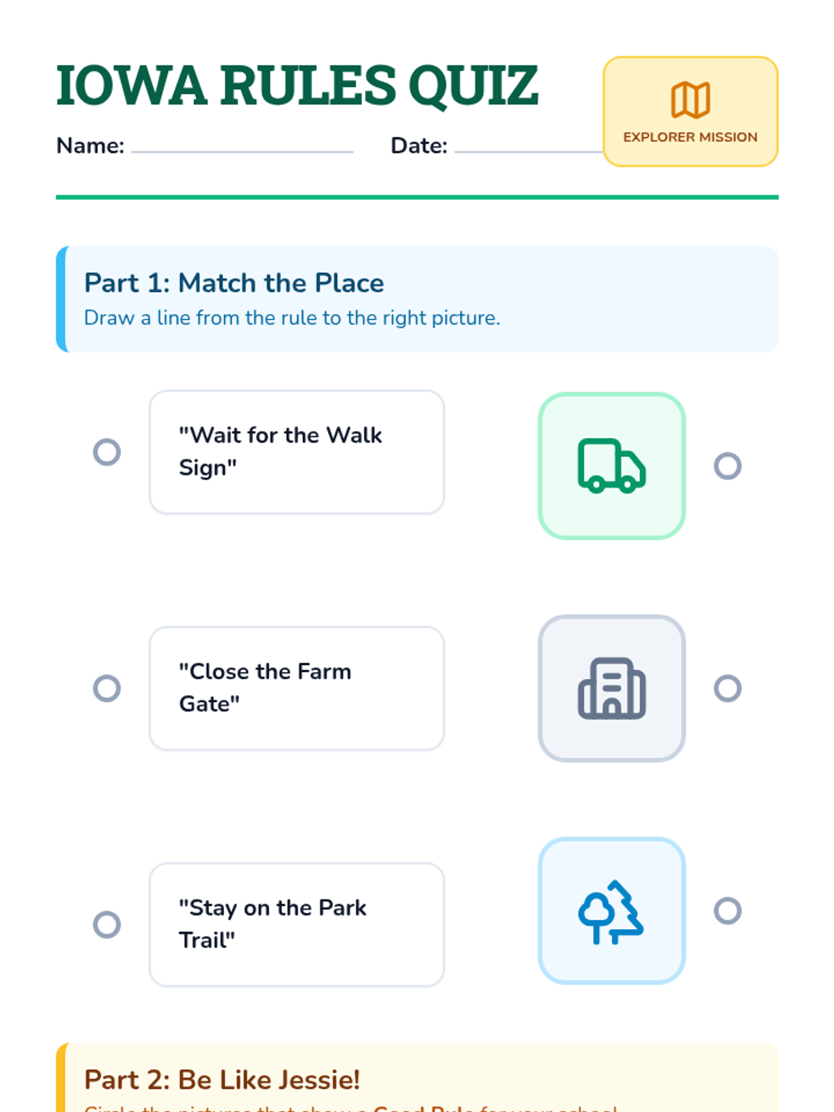Select the circle left of "Stay on the Park Trail"
The image size is (834, 1112).
pyautogui.click(x=107, y=924)
